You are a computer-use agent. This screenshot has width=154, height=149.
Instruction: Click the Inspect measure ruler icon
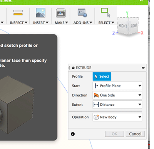point(18,13)
